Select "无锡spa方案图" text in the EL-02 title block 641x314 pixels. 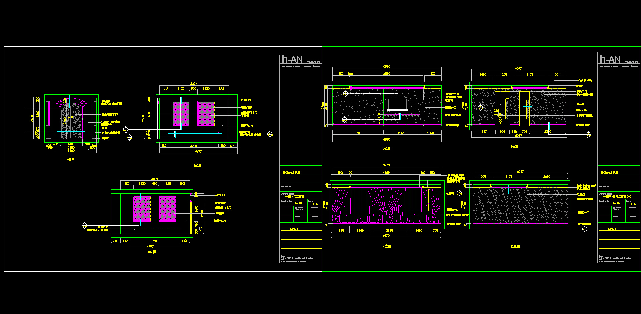[609, 173]
